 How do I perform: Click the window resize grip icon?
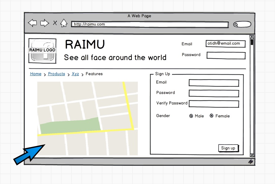[251, 162]
